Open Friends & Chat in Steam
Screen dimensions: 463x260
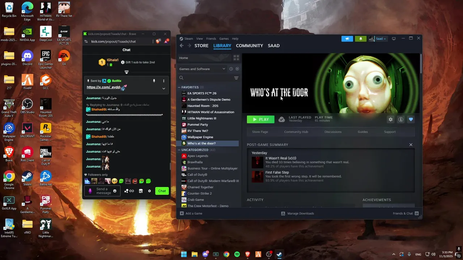click(x=406, y=213)
